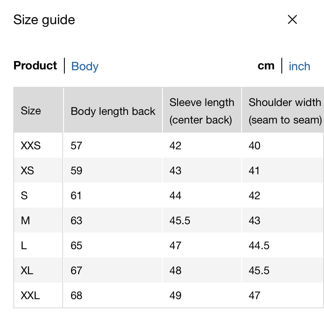Viewport: 324px width, 323px height.
Task: Select the XXS size row label
Action: point(31,146)
